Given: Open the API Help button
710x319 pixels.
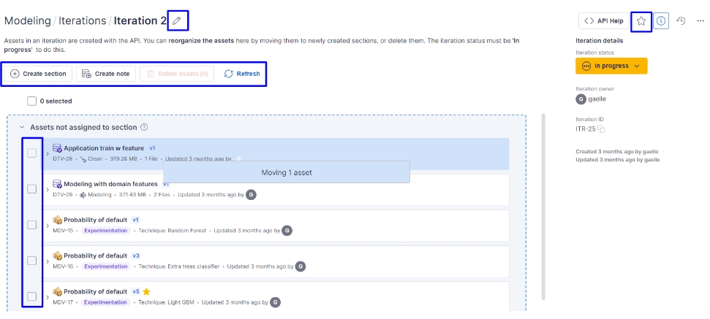Looking at the screenshot, I should pyautogui.click(x=603, y=21).
